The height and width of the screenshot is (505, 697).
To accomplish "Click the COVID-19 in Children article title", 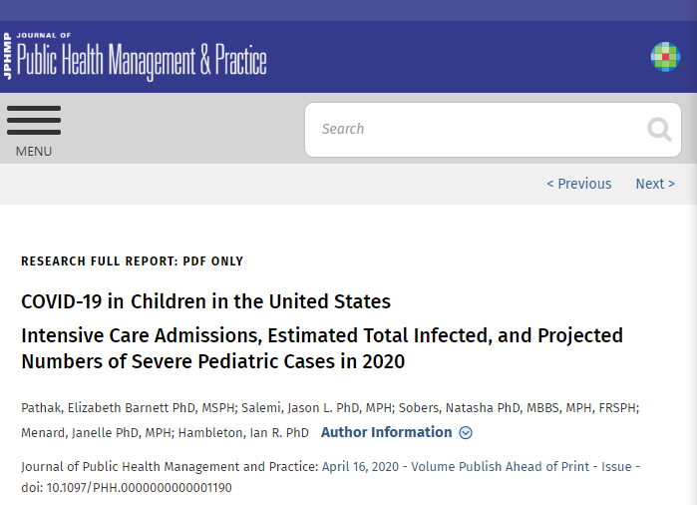I will click(x=205, y=301).
